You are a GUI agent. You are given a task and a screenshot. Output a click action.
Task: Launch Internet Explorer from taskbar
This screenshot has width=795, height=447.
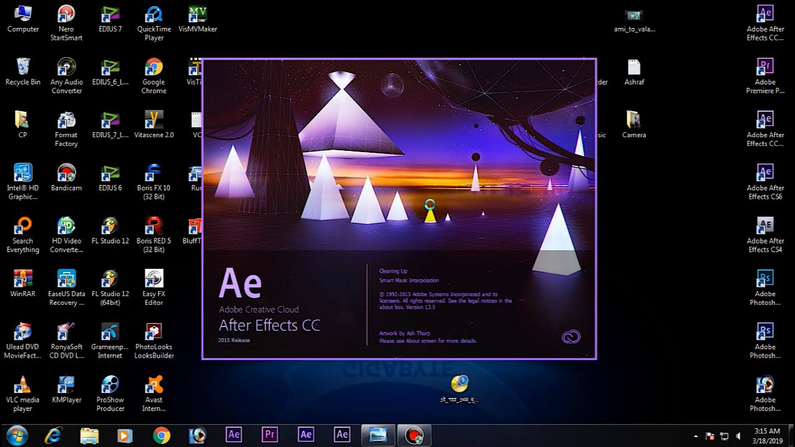(x=53, y=435)
